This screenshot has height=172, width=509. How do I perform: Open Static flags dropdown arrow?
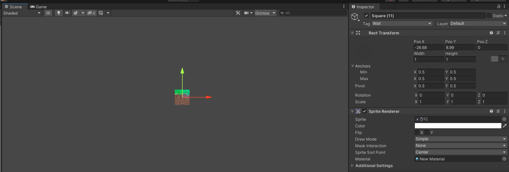click(x=506, y=16)
